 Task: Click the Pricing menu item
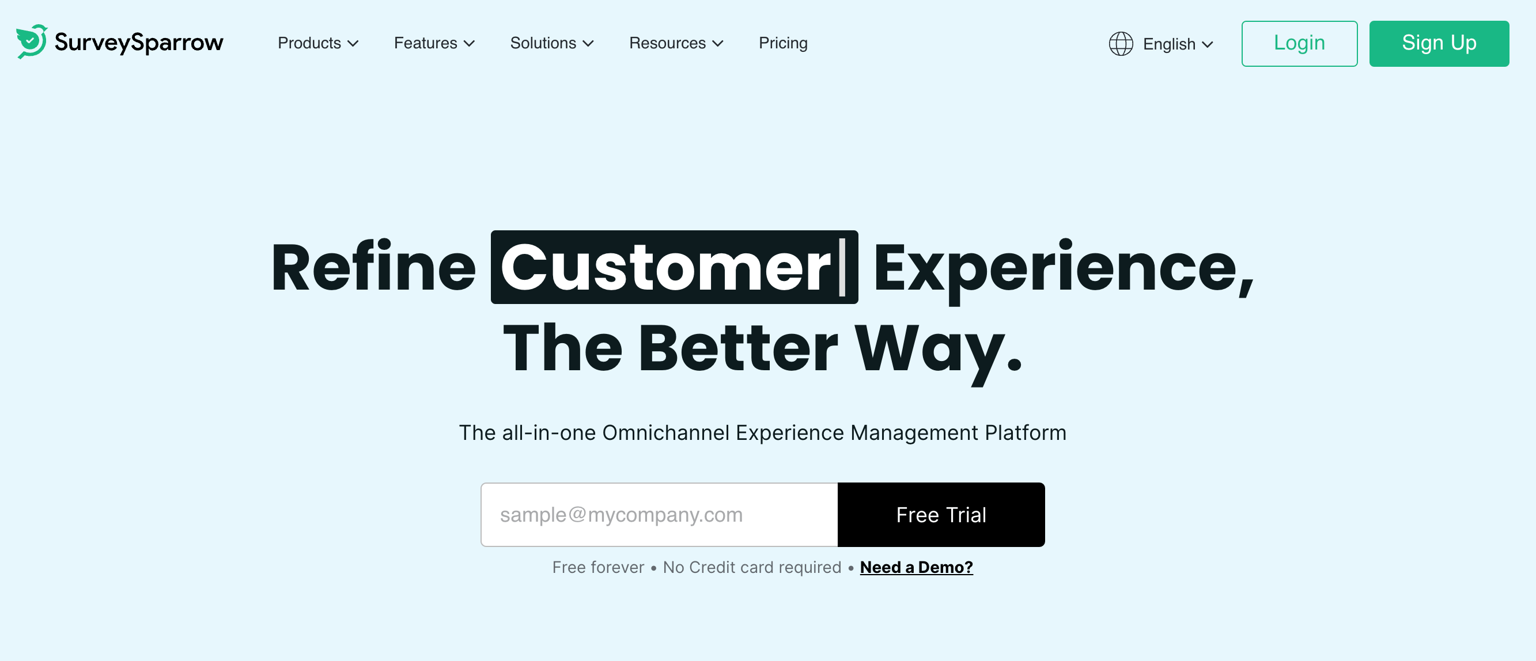coord(784,43)
